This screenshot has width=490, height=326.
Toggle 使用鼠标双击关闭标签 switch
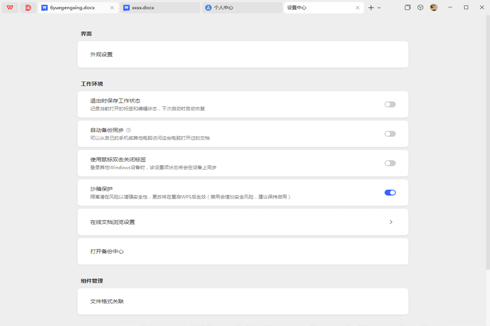[x=390, y=163]
